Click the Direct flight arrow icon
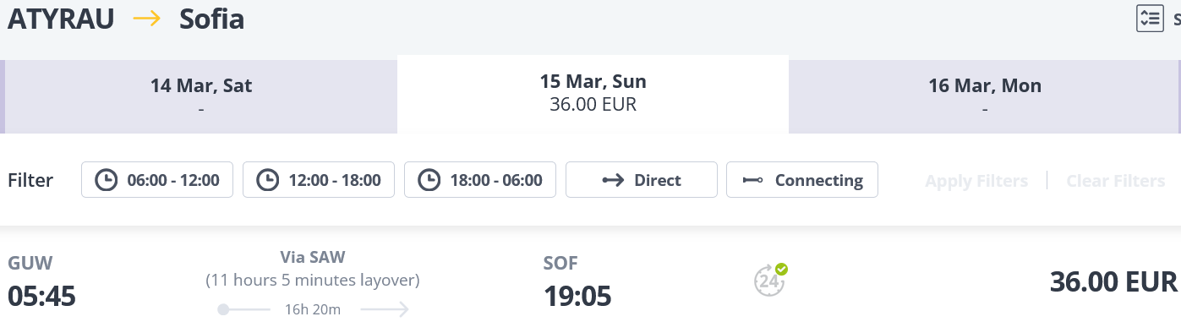The image size is (1181, 322). coord(613,180)
